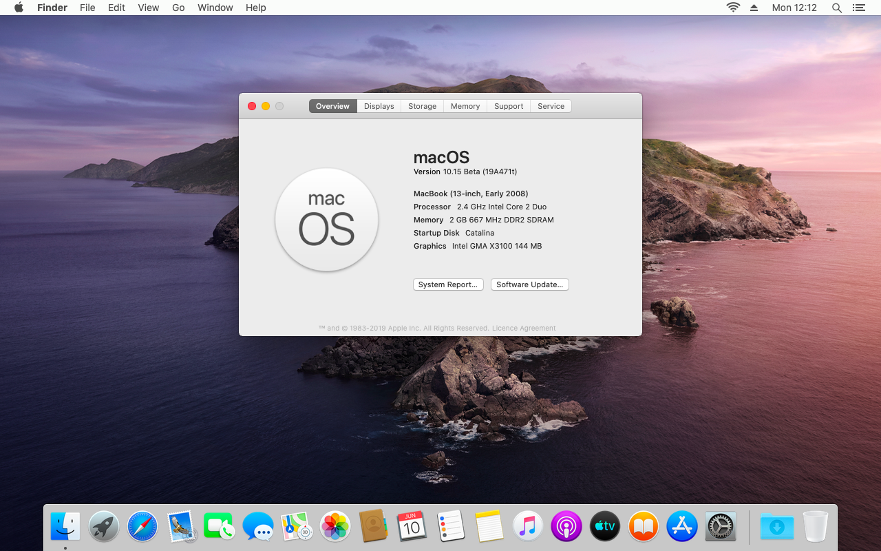Click the Intel GMA X3100 144 MB value
The height and width of the screenshot is (551, 881).
coord(497,246)
